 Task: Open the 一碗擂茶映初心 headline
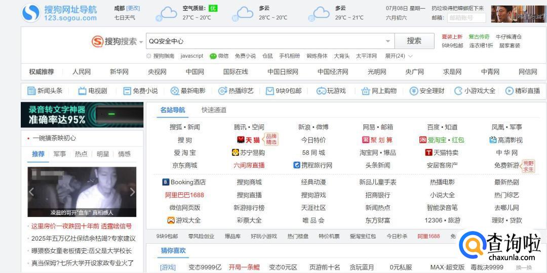[x=54, y=138]
